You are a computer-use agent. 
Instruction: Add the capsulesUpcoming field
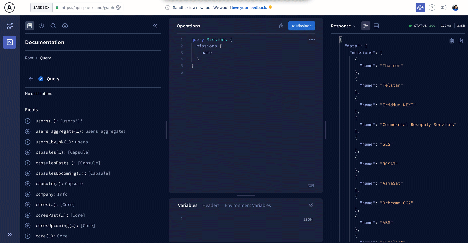28,173
